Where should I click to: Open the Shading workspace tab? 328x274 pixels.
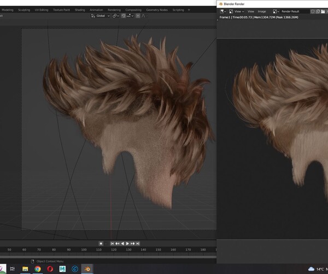click(80, 10)
